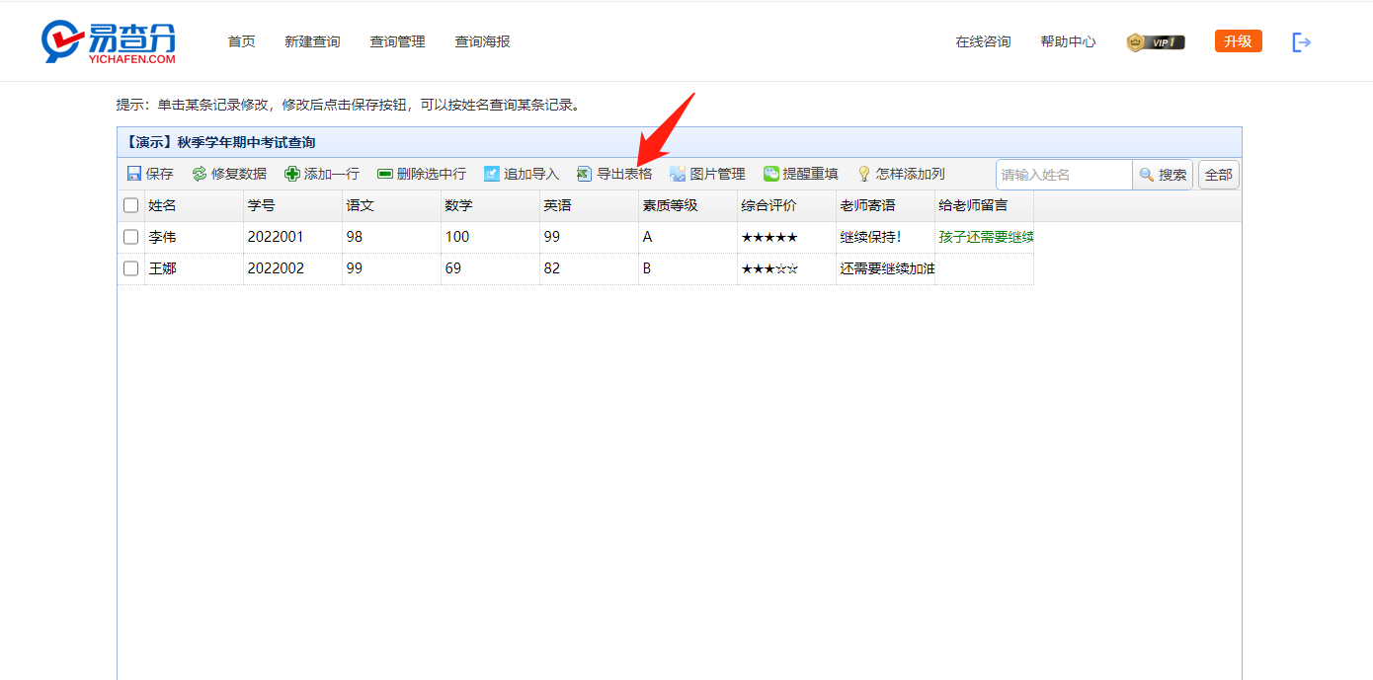Click 修复数据 to repair data

229,174
